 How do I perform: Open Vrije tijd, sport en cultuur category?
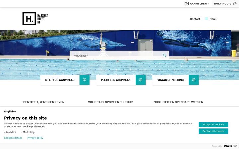pyautogui.click(x=110, y=102)
